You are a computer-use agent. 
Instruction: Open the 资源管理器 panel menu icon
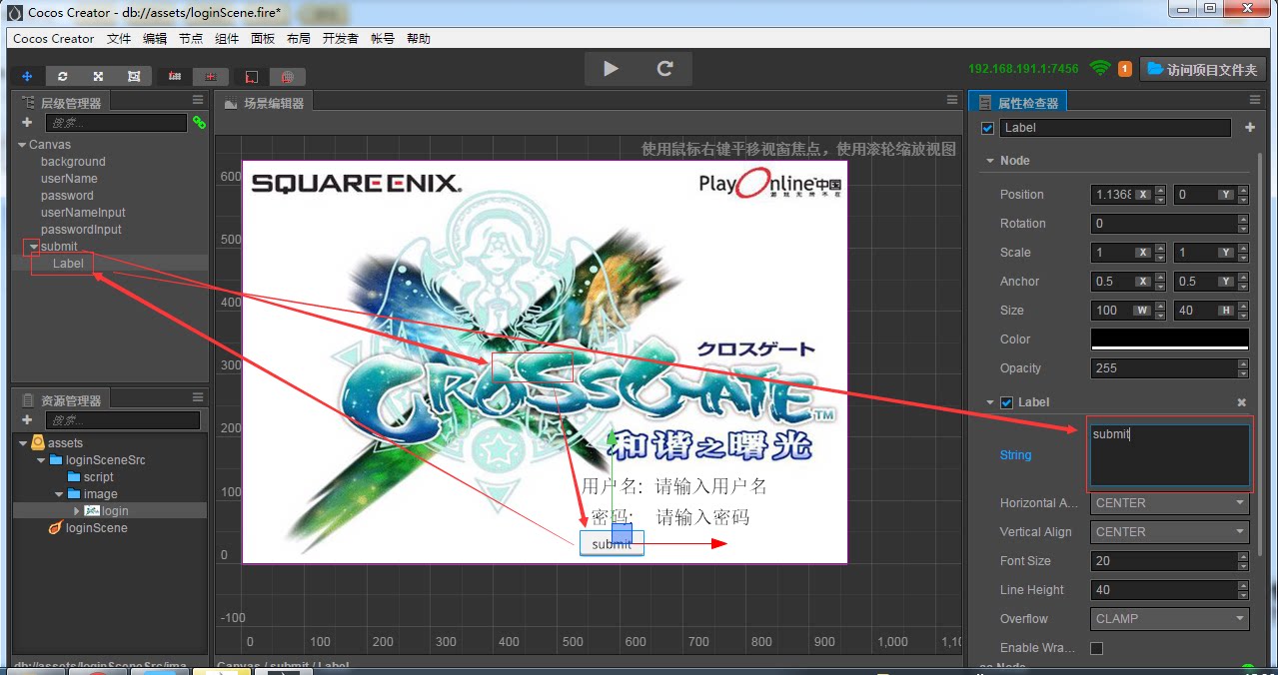pos(198,397)
